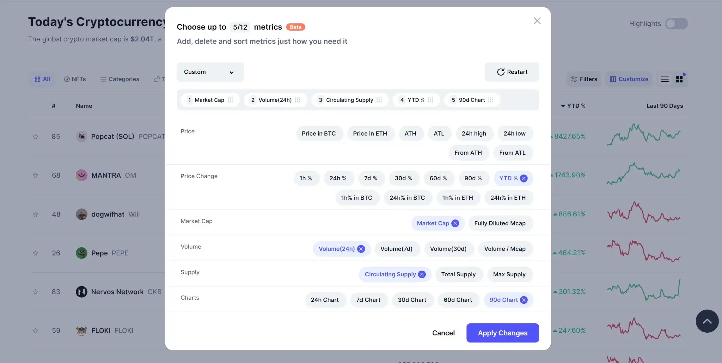
Task: Select the Fully Diluted Mcap option
Action: pos(500,223)
